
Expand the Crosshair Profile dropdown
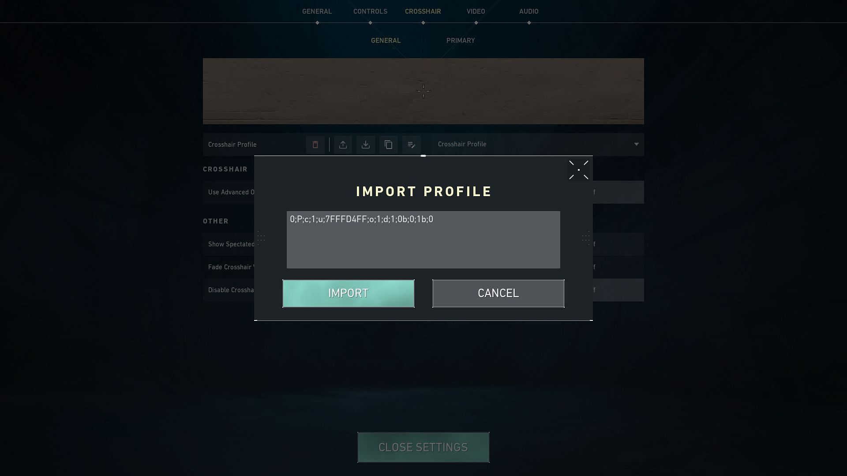636,144
